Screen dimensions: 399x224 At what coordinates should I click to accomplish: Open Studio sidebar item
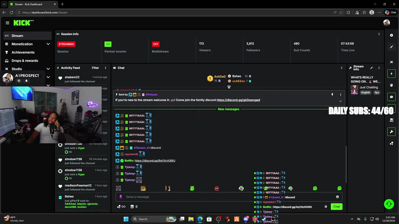tap(27, 69)
